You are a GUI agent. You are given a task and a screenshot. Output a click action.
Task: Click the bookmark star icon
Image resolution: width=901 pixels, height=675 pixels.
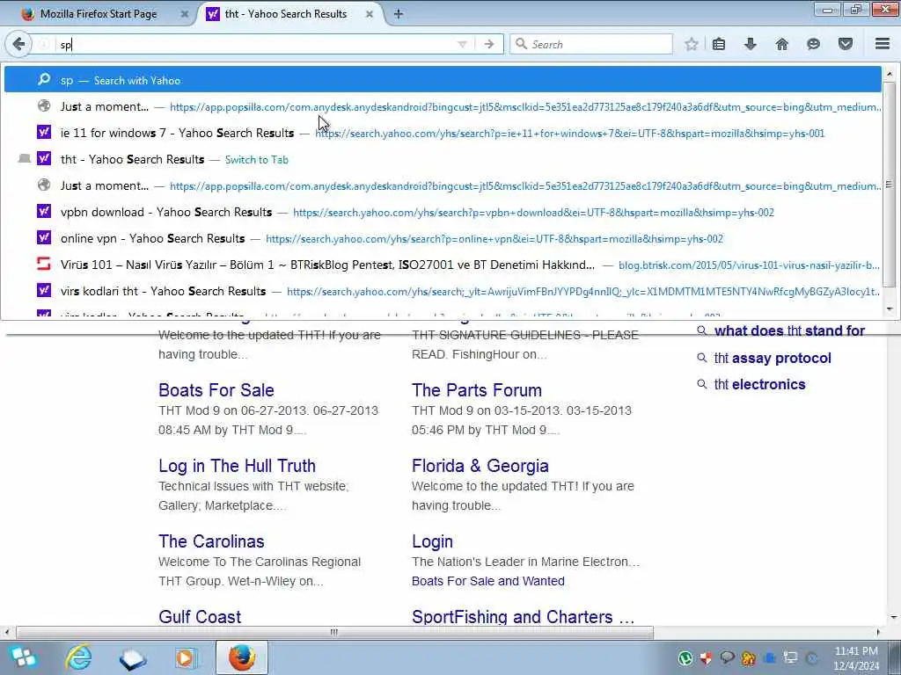click(692, 44)
